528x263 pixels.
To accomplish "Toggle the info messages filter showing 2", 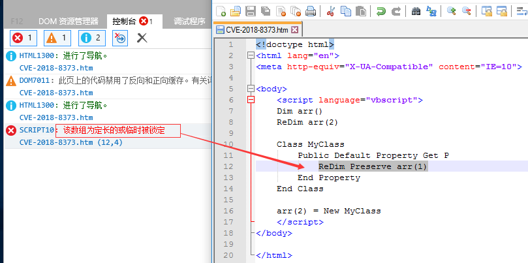I will coord(92,38).
